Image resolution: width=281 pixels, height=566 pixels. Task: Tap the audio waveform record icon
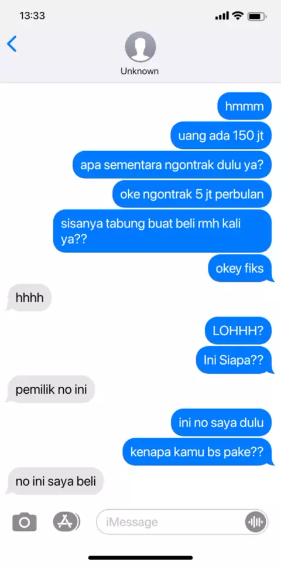(256, 522)
